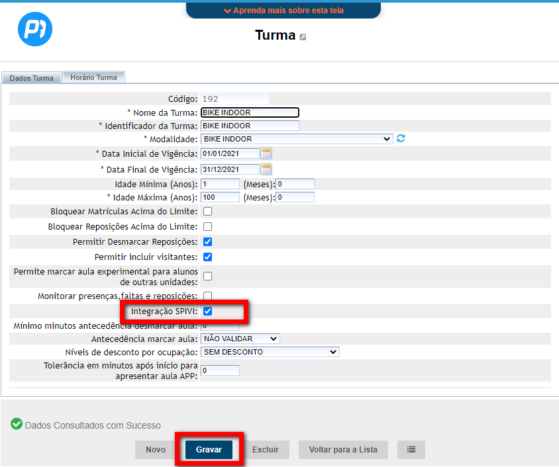Open Níveis de desconto por ocupação dropdown
The height and width of the screenshot is (467, 559).
pyautogui.click(x=270, y=352)
